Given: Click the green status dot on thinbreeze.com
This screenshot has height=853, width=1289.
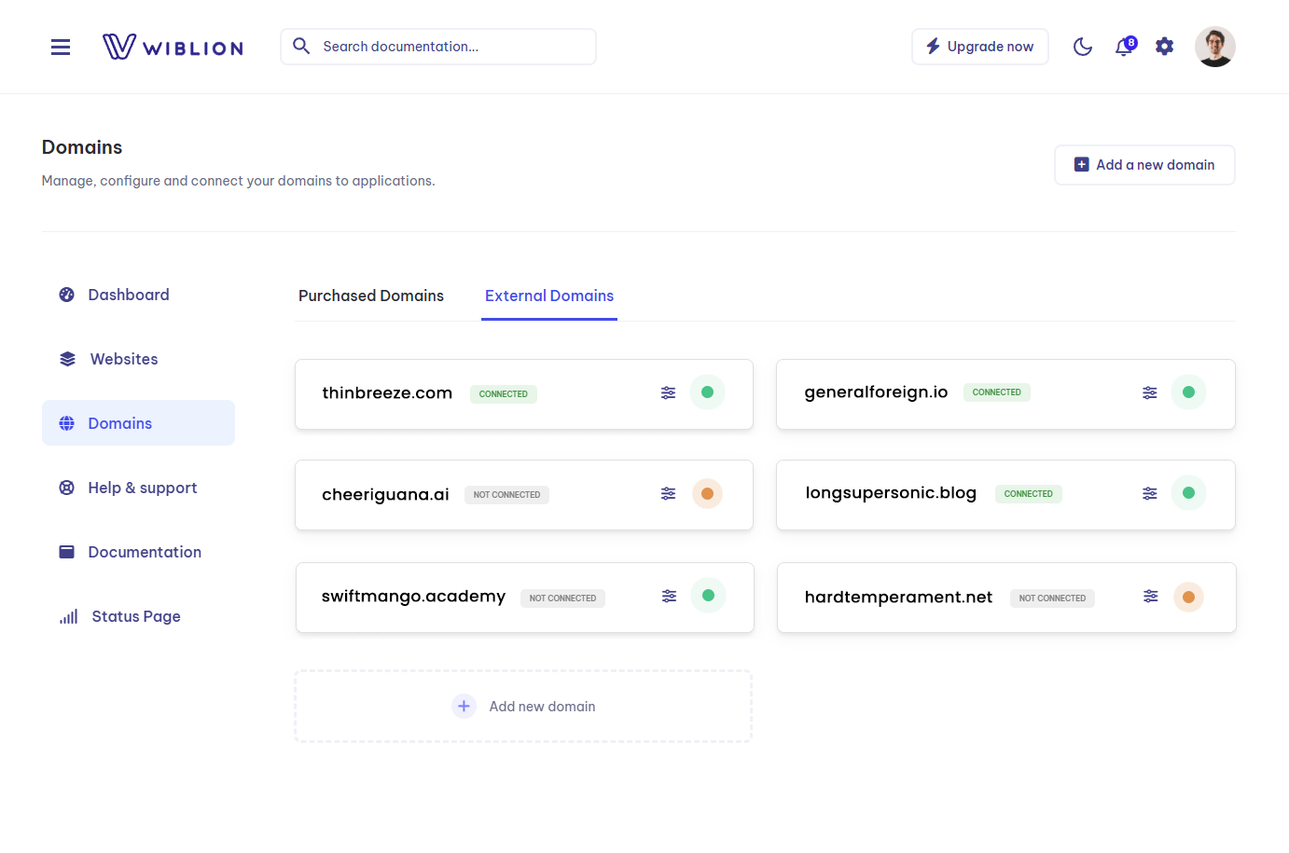Looking at the screenshot, I should 707,392.
